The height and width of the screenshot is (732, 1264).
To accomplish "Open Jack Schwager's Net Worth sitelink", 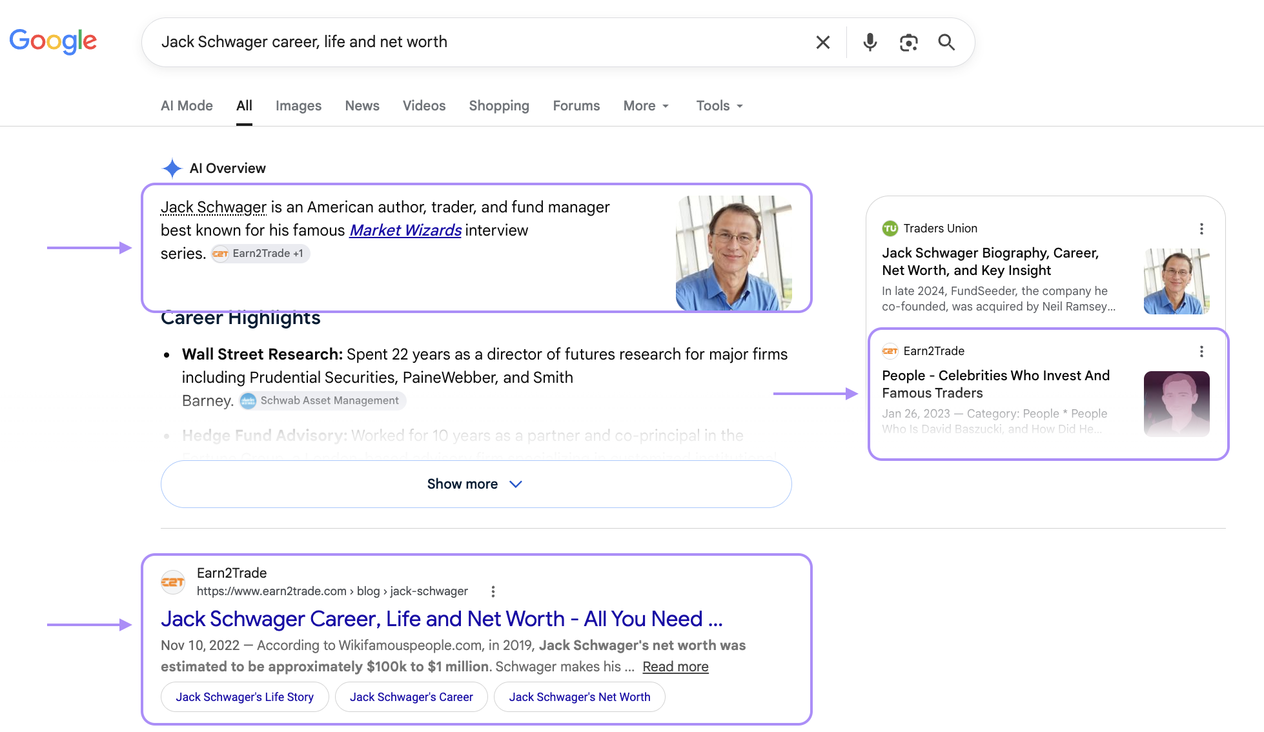I will (x=580, y=697).
